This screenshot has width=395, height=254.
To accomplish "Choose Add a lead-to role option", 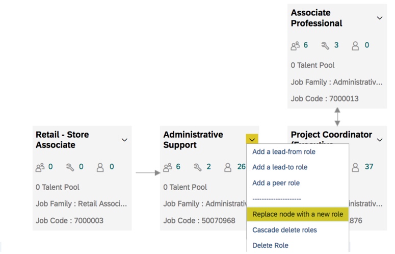I will point(280,167).
